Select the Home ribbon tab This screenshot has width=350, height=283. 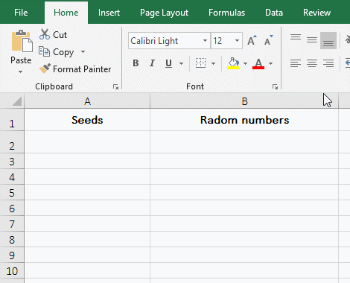point(66,13)
